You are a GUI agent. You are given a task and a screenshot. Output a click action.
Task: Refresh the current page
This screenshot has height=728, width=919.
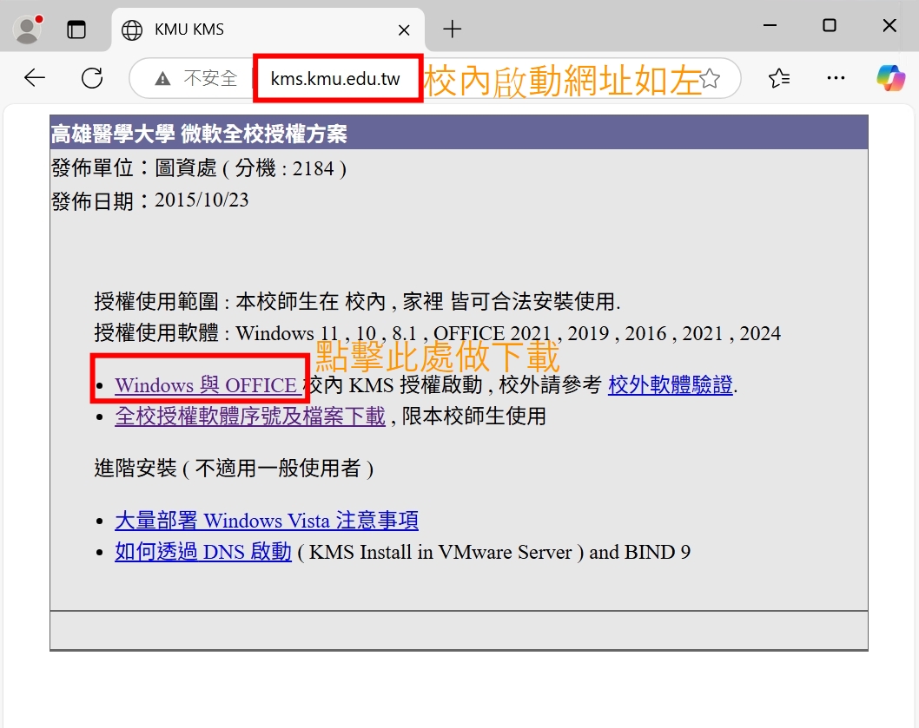coord(92,77)
